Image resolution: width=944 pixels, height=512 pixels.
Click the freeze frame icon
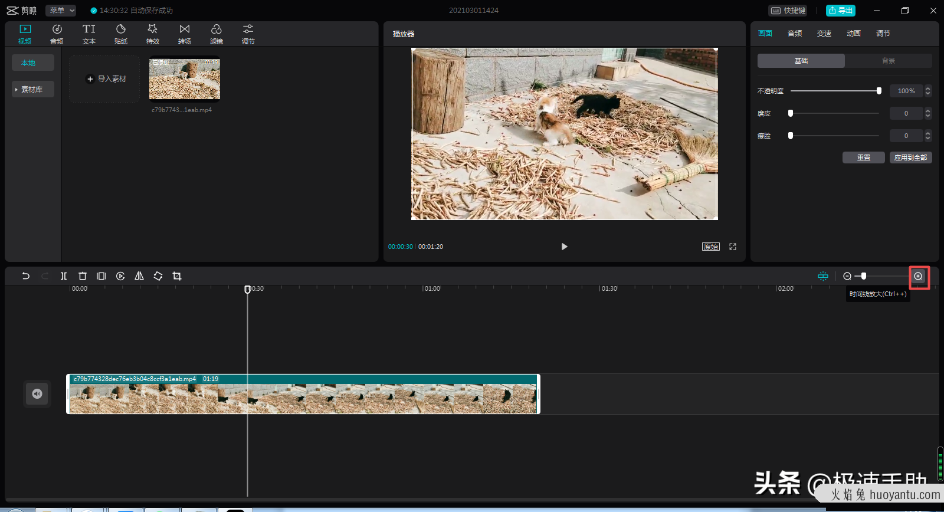click(101, 276)
